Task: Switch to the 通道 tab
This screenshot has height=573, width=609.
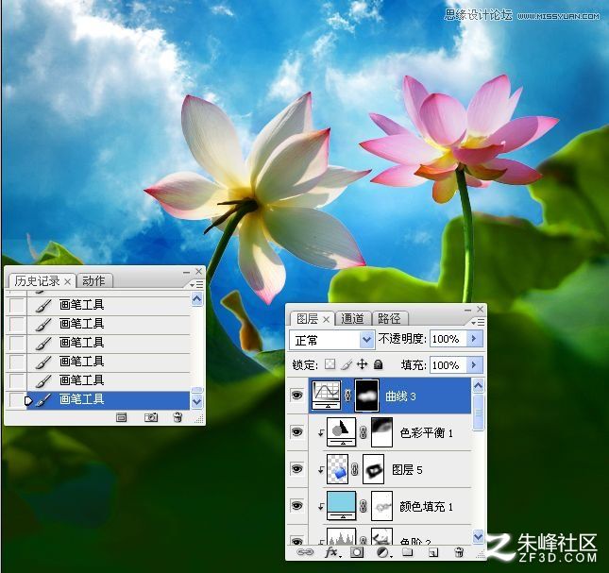Action: pyautogui.click(x=352, y=318)
